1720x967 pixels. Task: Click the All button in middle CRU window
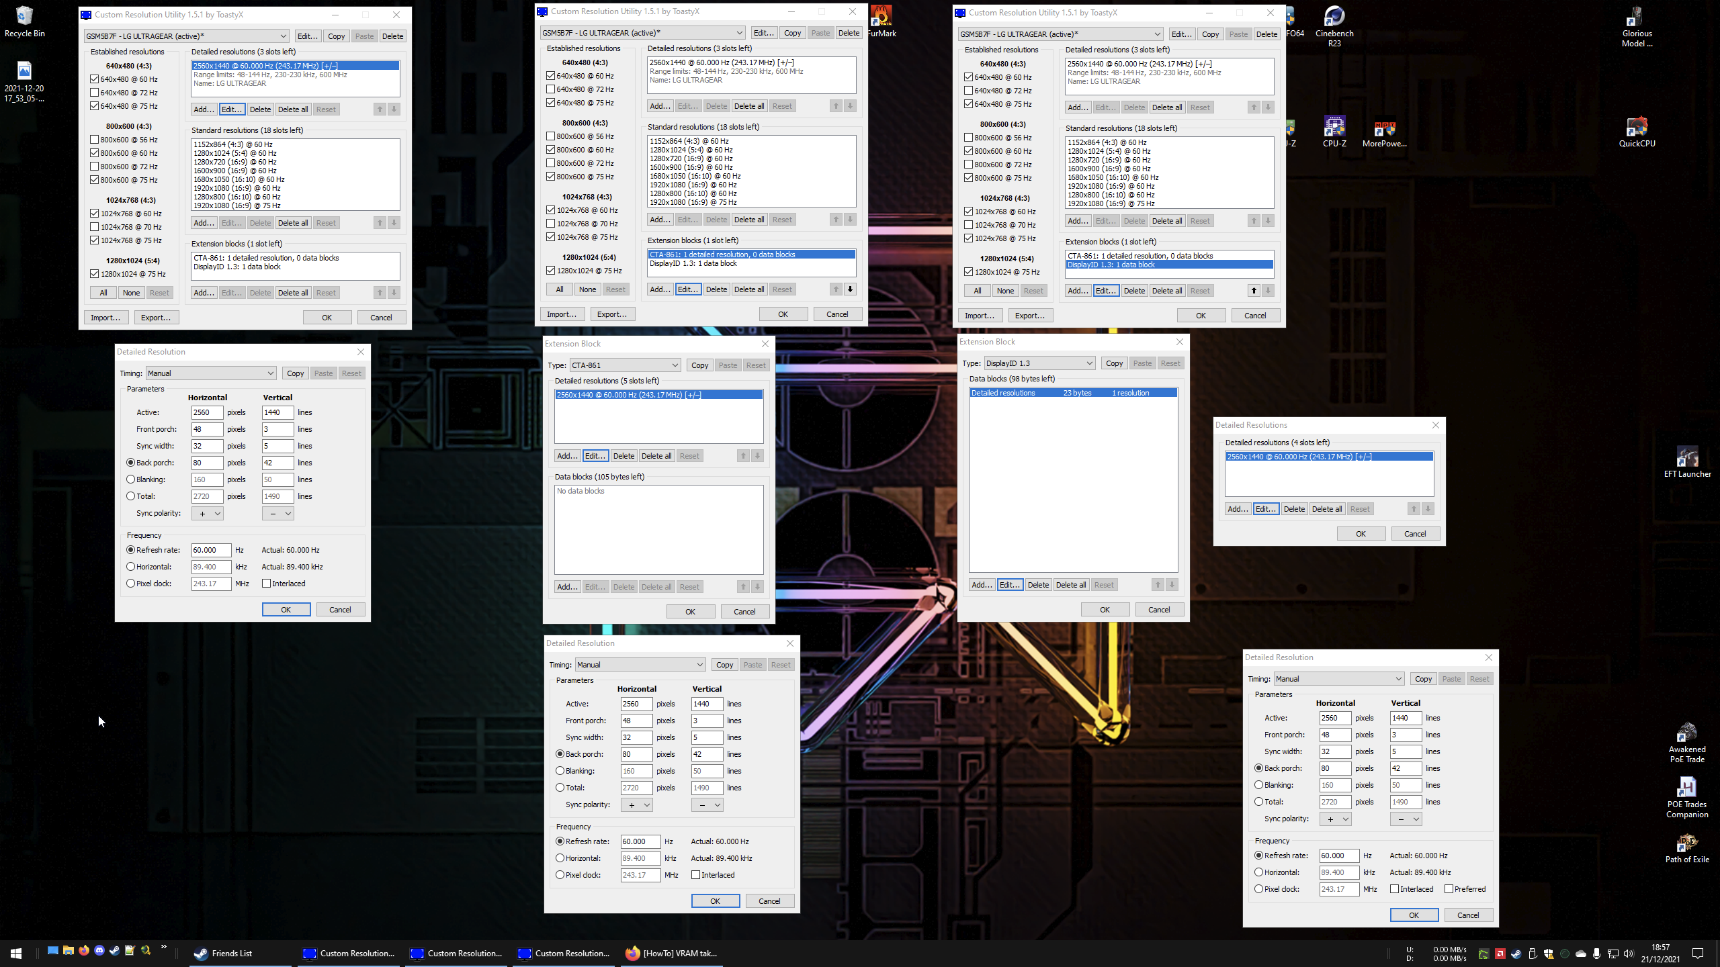(x=560, y=289)
